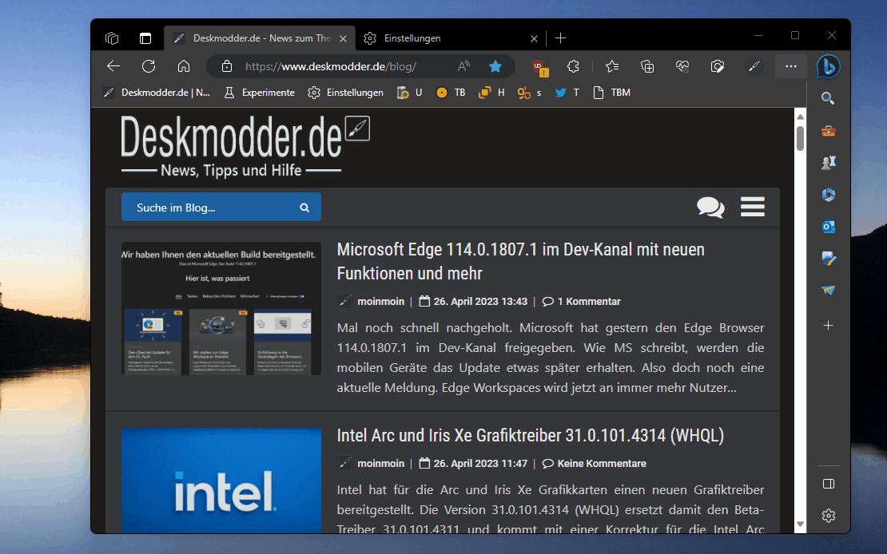Viewport: 887px width, 554px height.
Task: Open the s bookmark
Action: pyautogui.click(x=530, y=93)
